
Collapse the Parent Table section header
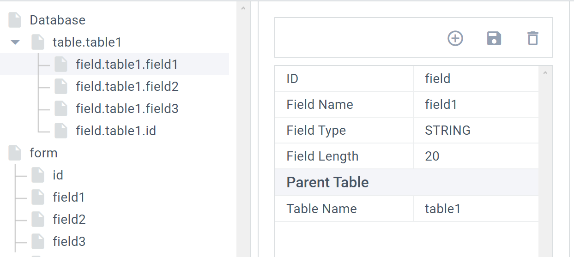click(327, 182)
